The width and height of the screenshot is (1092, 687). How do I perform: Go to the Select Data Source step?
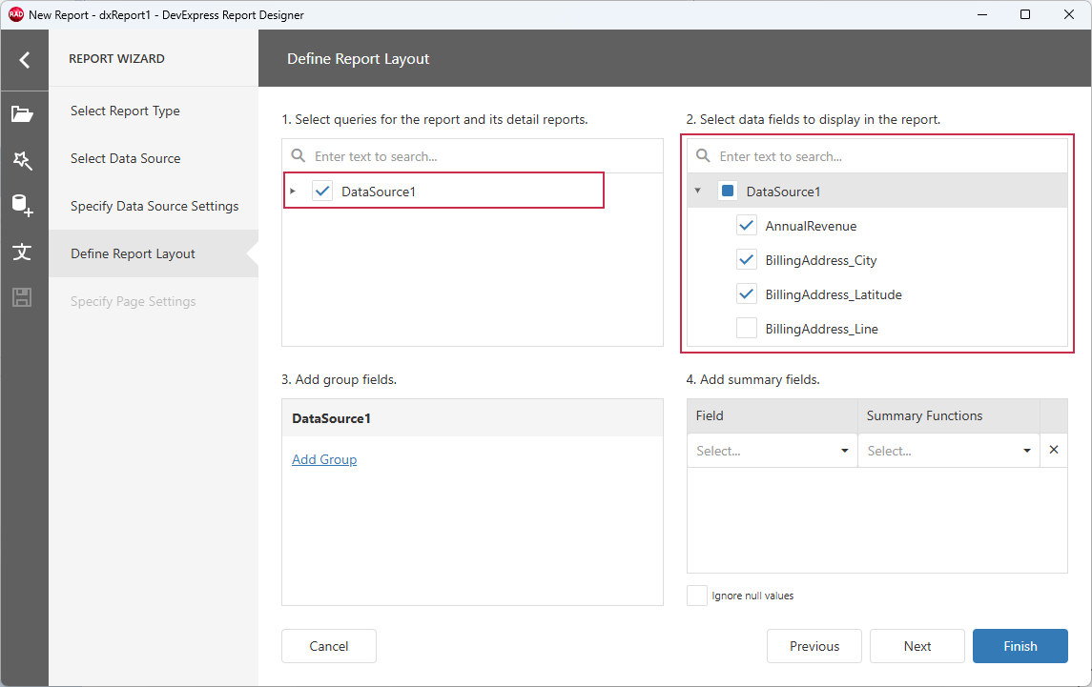[125, 158]
